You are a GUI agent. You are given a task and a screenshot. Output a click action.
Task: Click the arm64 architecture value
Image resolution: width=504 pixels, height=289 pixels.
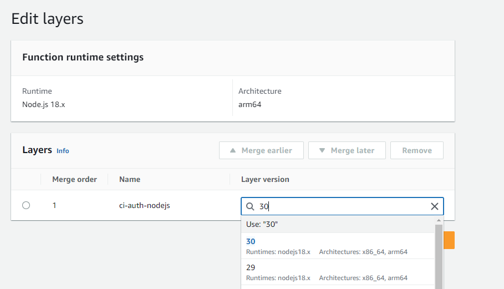point(250,104)
